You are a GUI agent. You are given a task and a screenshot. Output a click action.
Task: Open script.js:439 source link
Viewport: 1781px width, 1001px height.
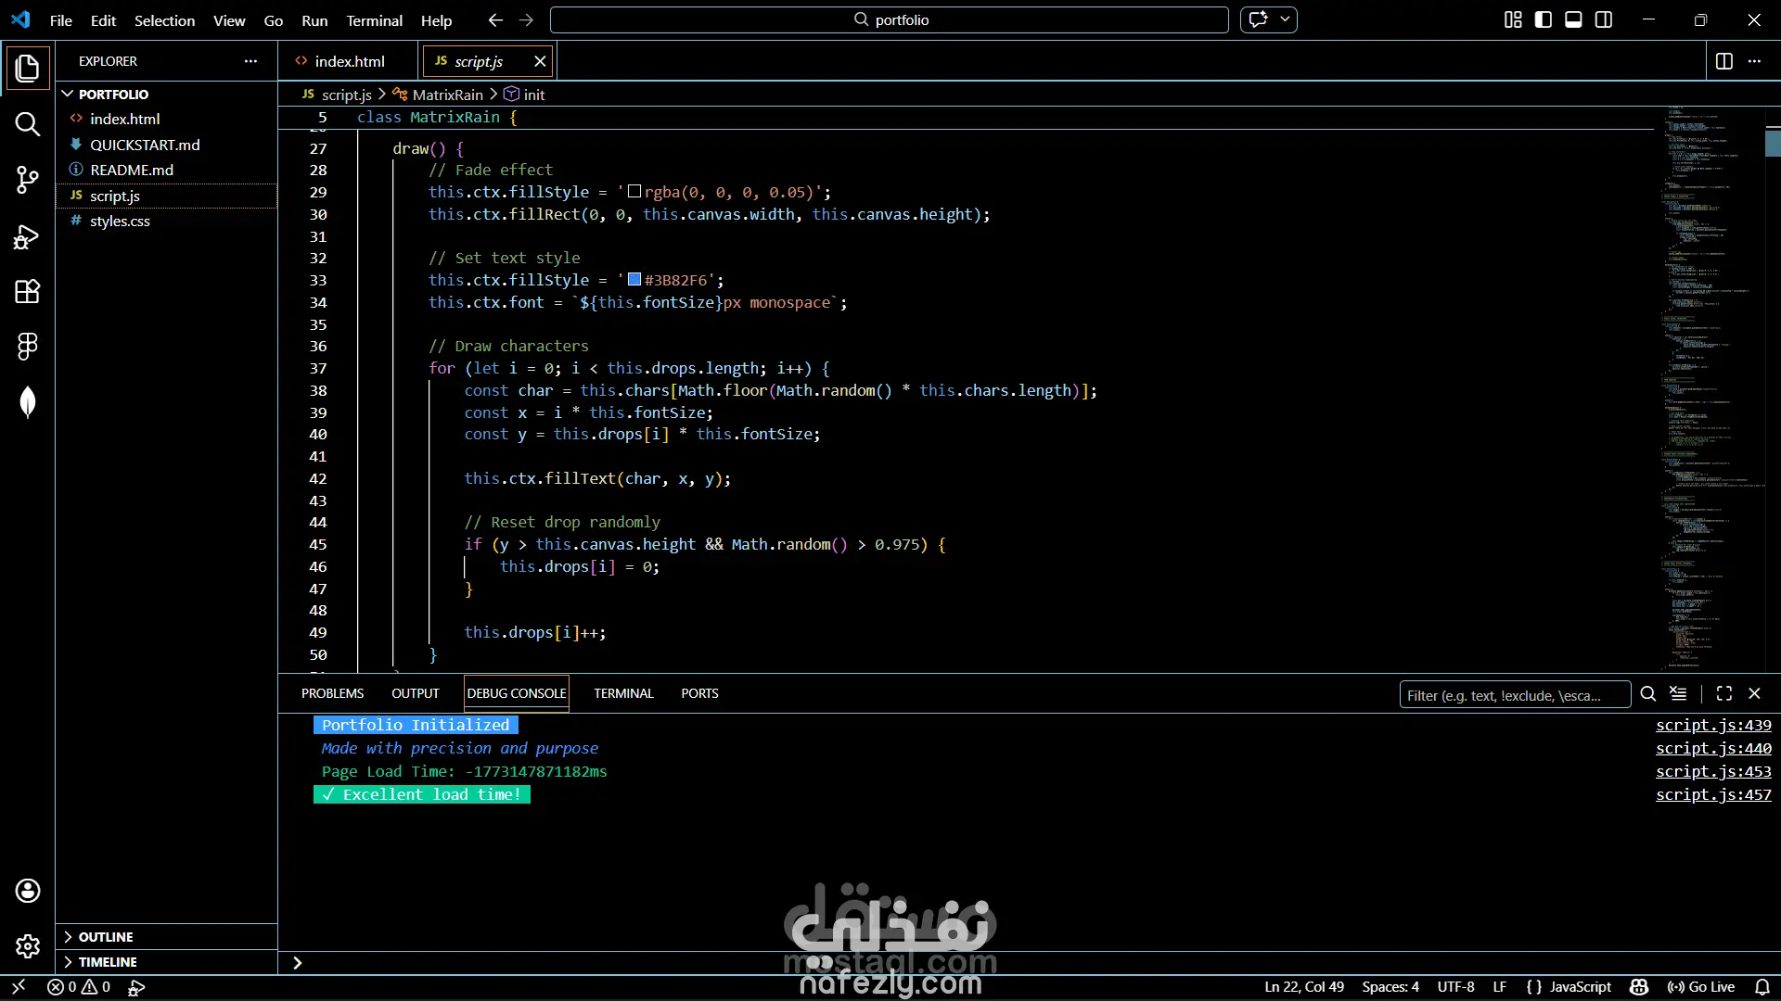pyautogui.click(x=1712, y=725)
